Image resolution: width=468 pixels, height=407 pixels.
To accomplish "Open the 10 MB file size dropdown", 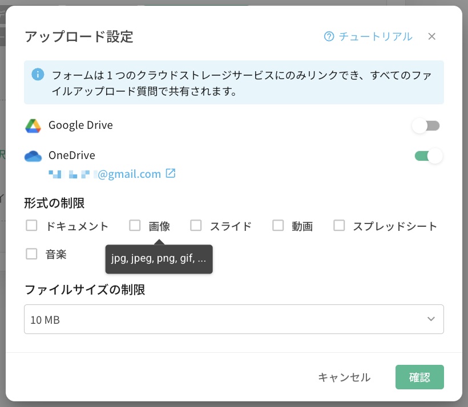I will pyautogui.click(x=233, y=319).
